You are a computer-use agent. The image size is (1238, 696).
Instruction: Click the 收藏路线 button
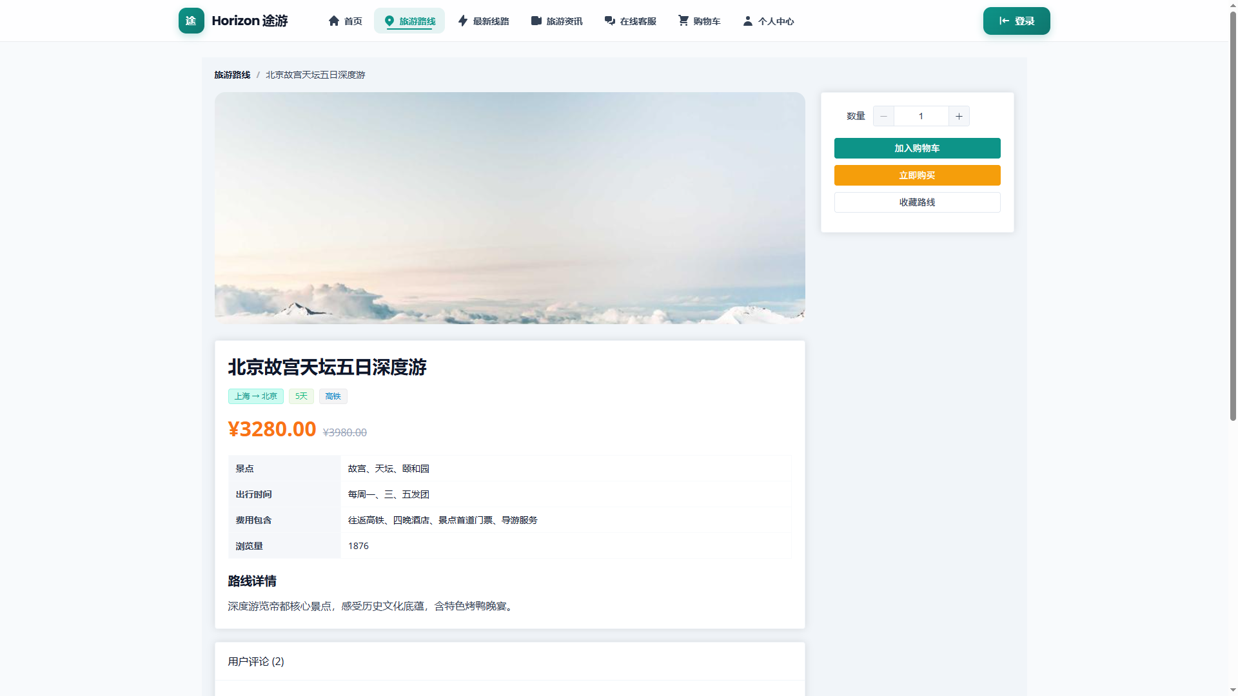point(917,202)
